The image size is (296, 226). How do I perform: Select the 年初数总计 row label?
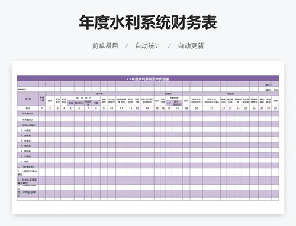pyautogui.click(x=28, y=114)
